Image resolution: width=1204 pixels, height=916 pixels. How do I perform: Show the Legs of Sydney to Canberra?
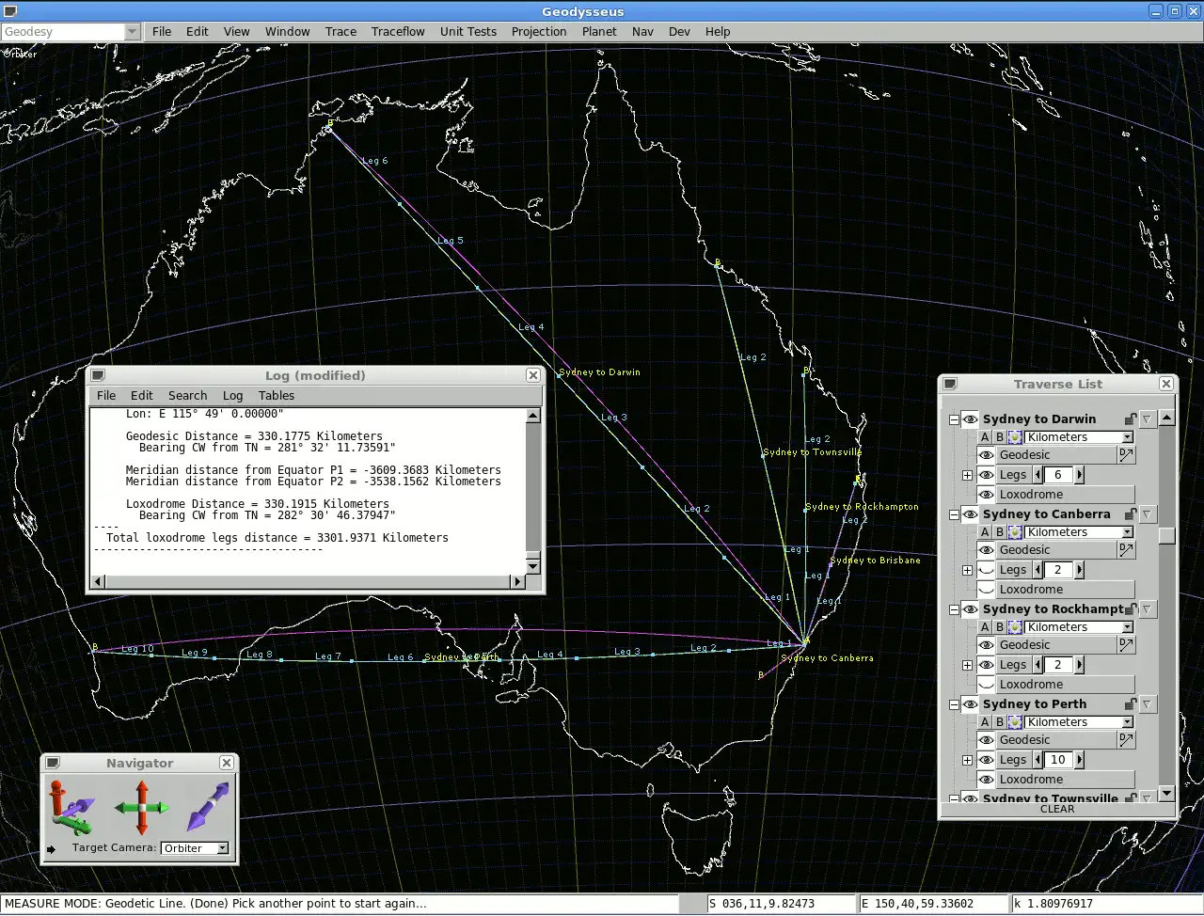pos(986,570)
